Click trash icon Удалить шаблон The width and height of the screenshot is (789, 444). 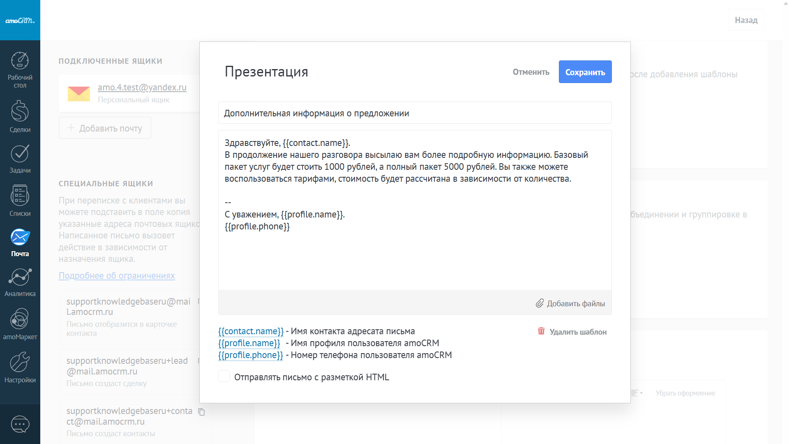point(541,331)
